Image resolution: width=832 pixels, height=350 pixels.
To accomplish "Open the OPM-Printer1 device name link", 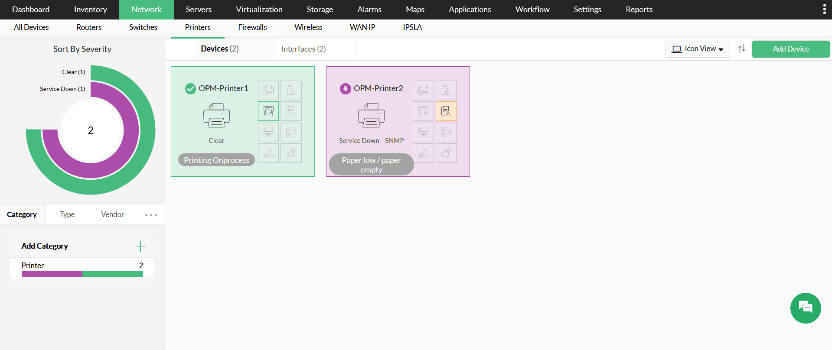I will pyautogui.click(x=223, y=88).
